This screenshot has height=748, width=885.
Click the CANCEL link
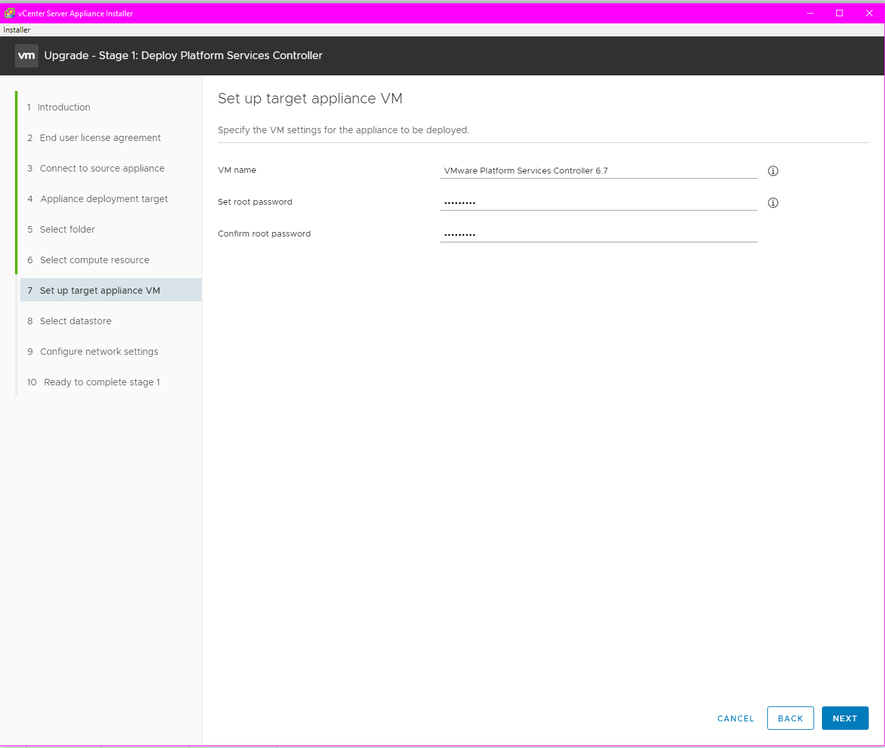click(735, 718)
